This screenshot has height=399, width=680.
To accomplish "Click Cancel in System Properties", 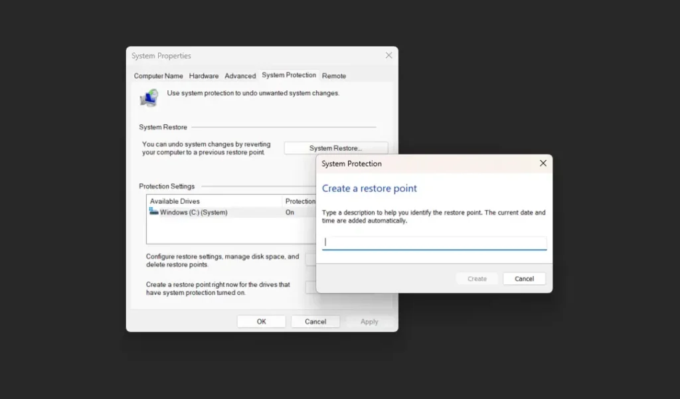I will click(x=315, y=321).
